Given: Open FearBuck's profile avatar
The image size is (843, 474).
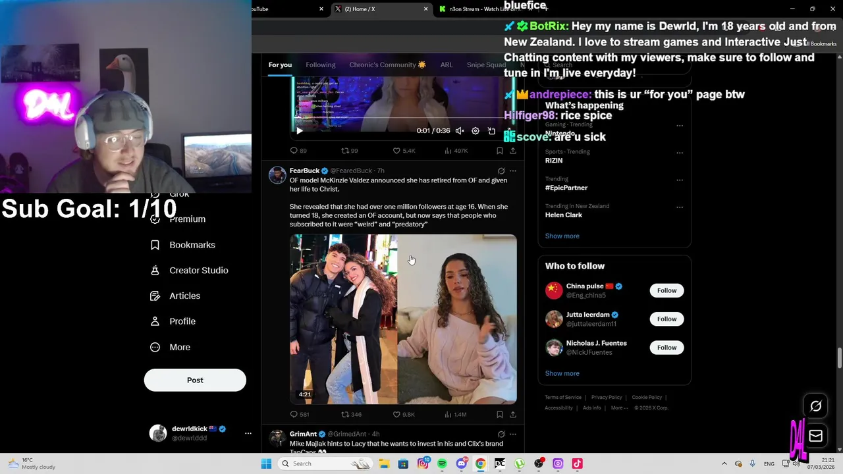Looking at the screenshot, I should point(277,174).
